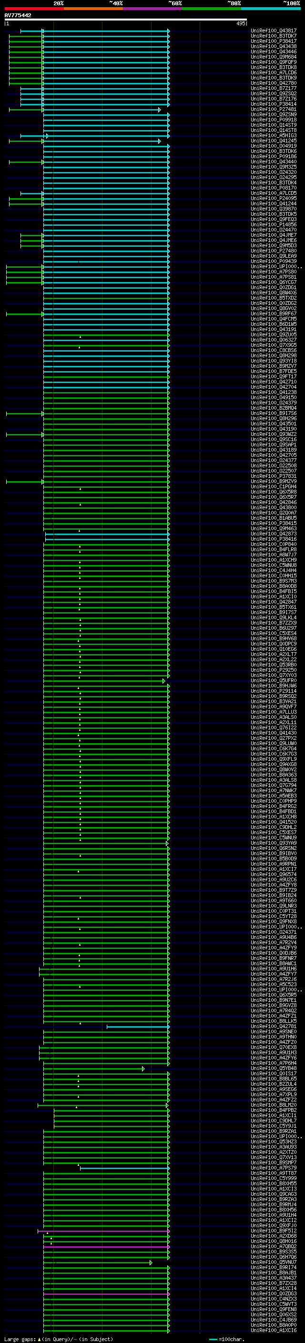Select the UniRef100_C5Y999 label
The image size is (305, 1343).
coord(274,1178)
